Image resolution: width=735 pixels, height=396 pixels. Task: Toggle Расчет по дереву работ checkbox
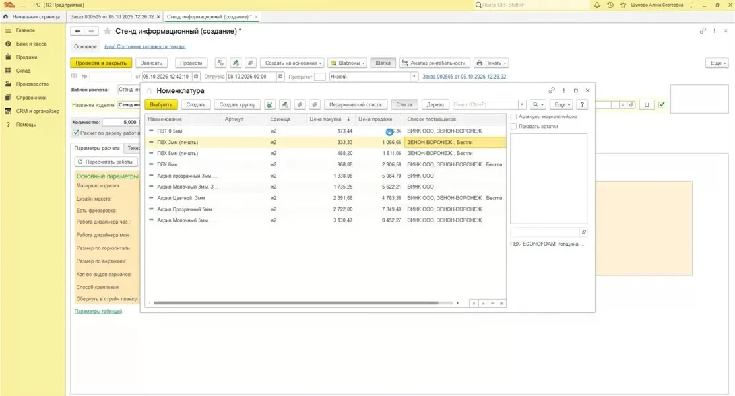75,133
